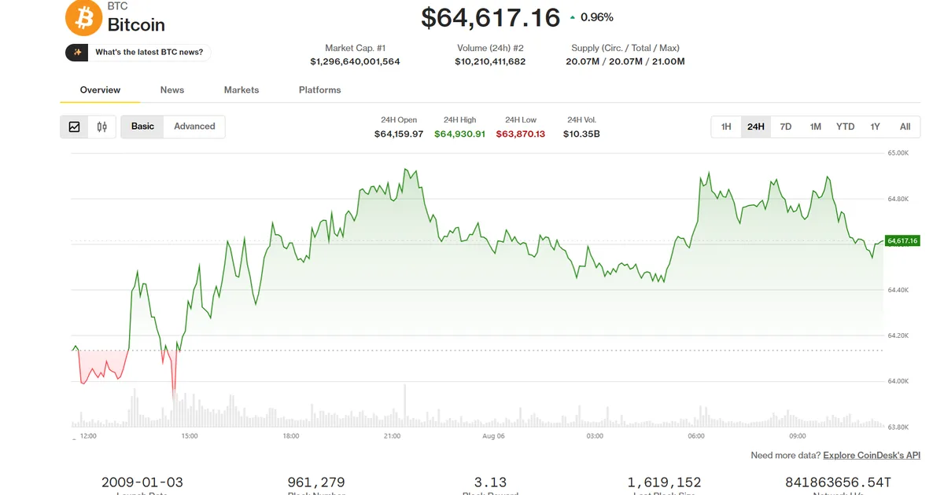Choose the 1M time range
The width and height of the screenshot is (944, 495).
[816, 126]
